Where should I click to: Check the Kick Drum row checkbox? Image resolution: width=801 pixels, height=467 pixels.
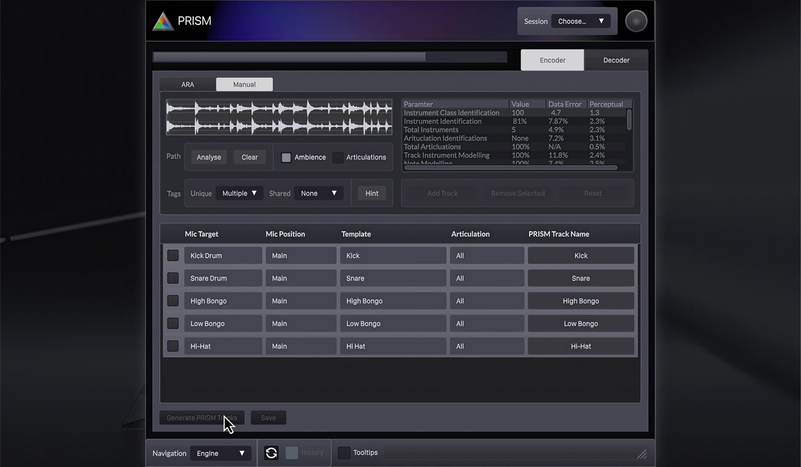(x=173, y=255)
